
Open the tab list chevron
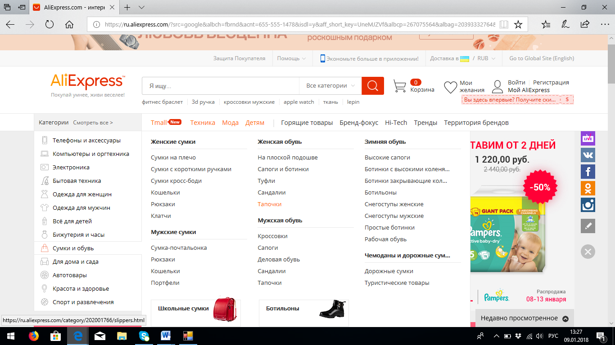141,7
